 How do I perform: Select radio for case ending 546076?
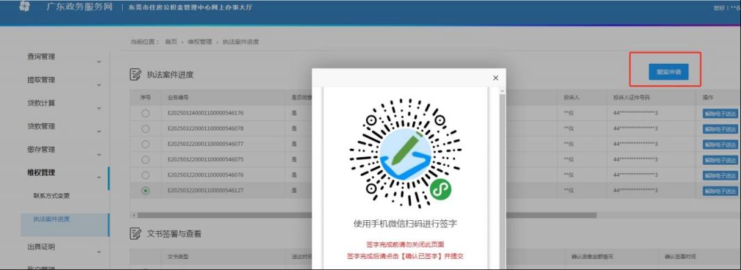146,175
